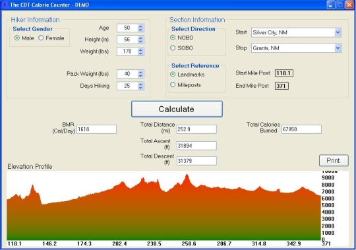The image size is (356, 250).
Task: Minimize the CDT Calorie Counter window
Action: pos(331,5)
